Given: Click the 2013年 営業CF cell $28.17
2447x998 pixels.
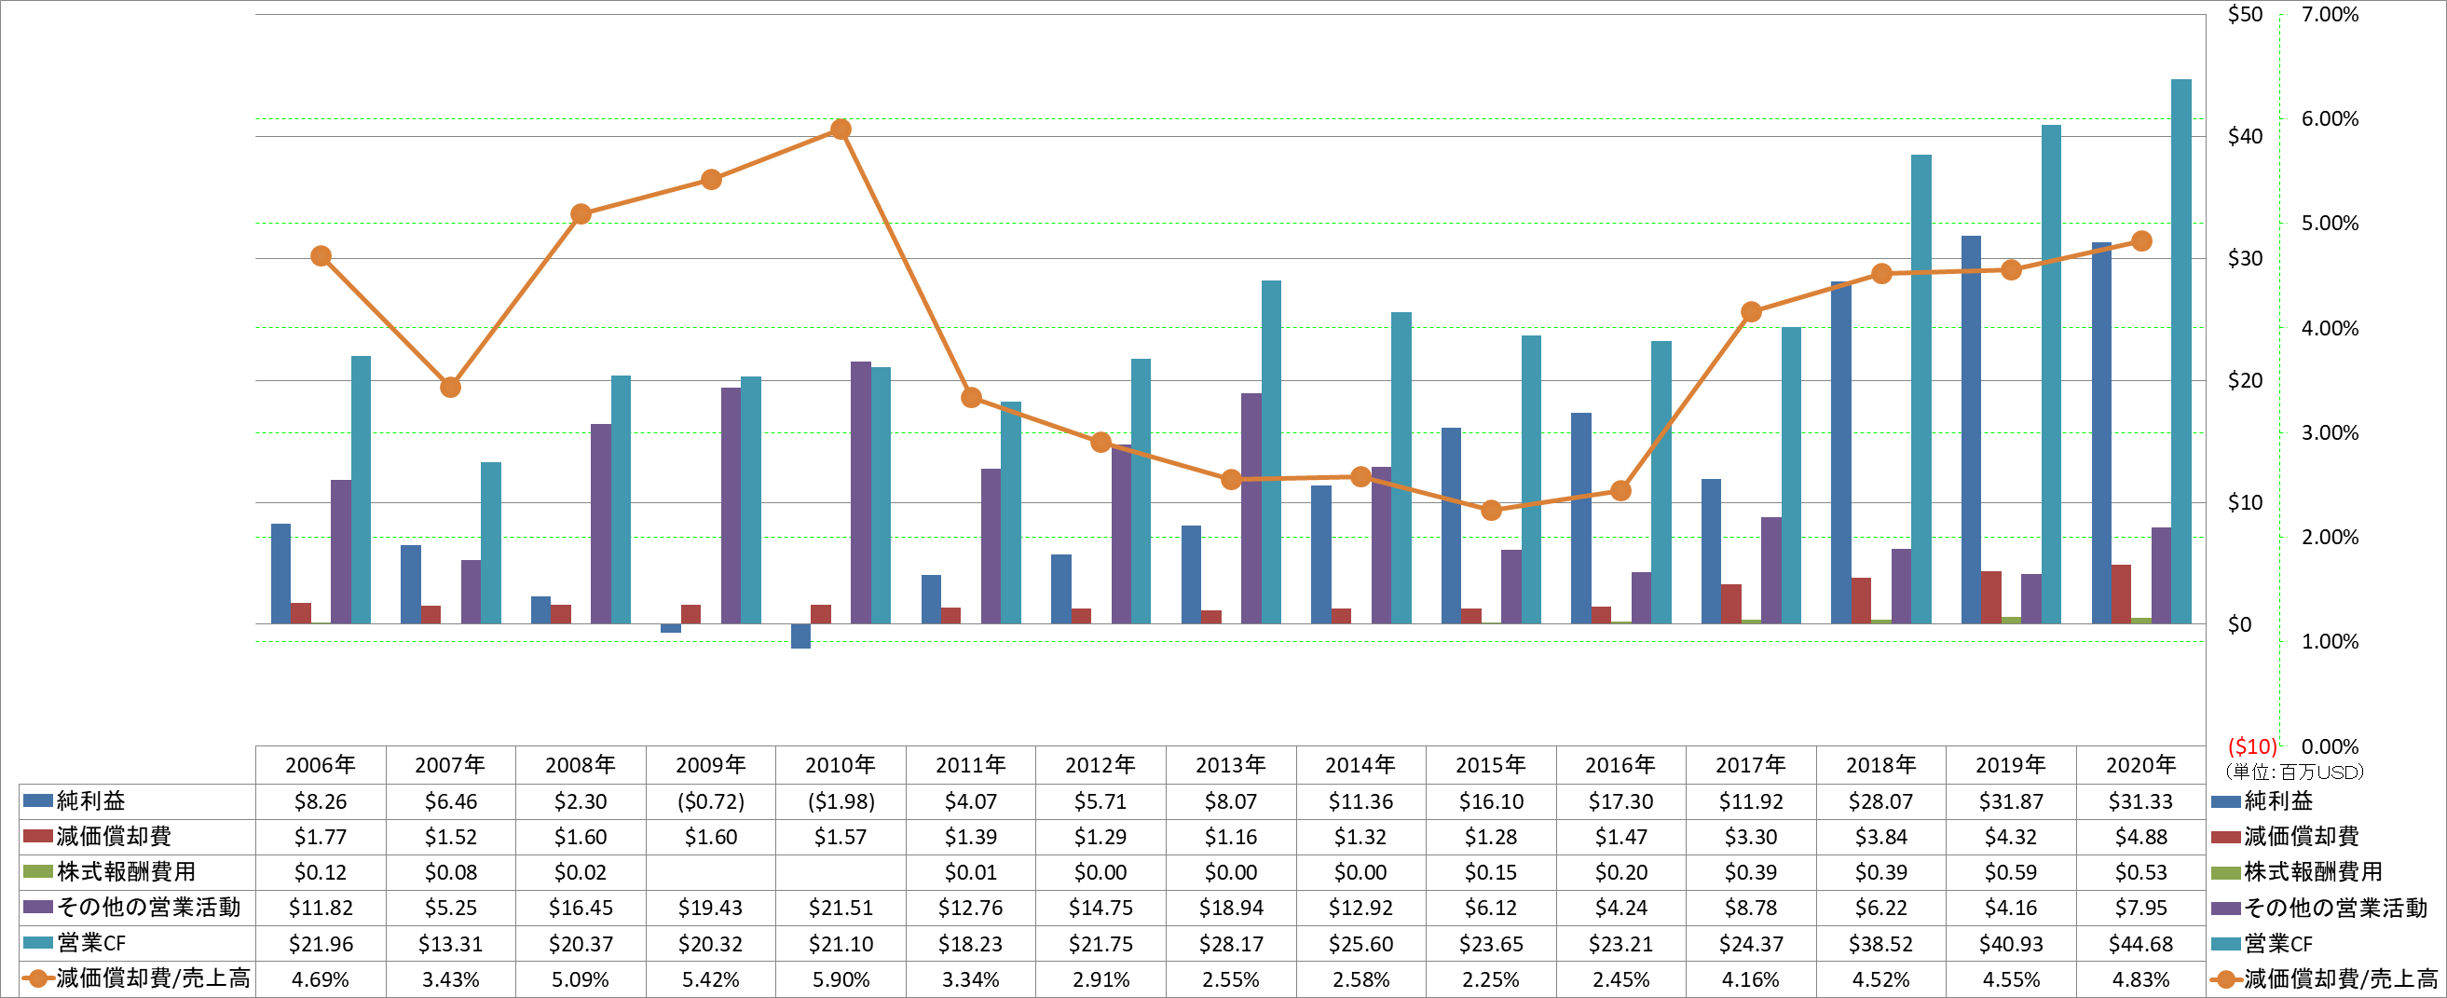Looking at the screenshot, I should (x=1230, y=944).
